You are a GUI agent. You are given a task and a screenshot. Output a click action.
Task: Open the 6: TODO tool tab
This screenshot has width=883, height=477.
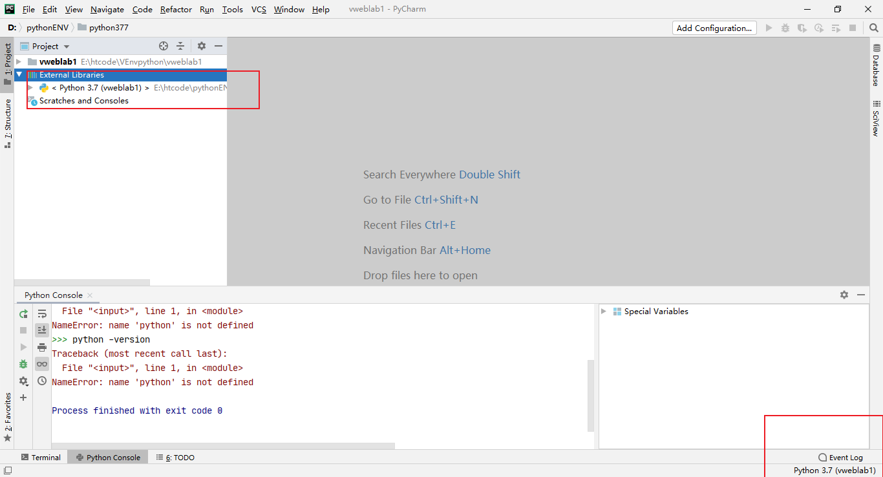pos(175,457)
